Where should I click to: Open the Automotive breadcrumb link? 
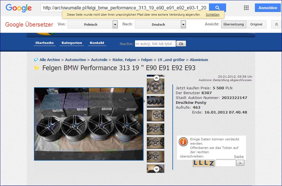tap(76, 60)
